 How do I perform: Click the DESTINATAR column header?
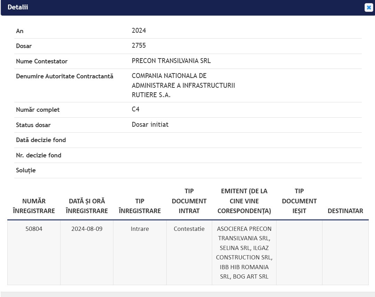point(345,211)
